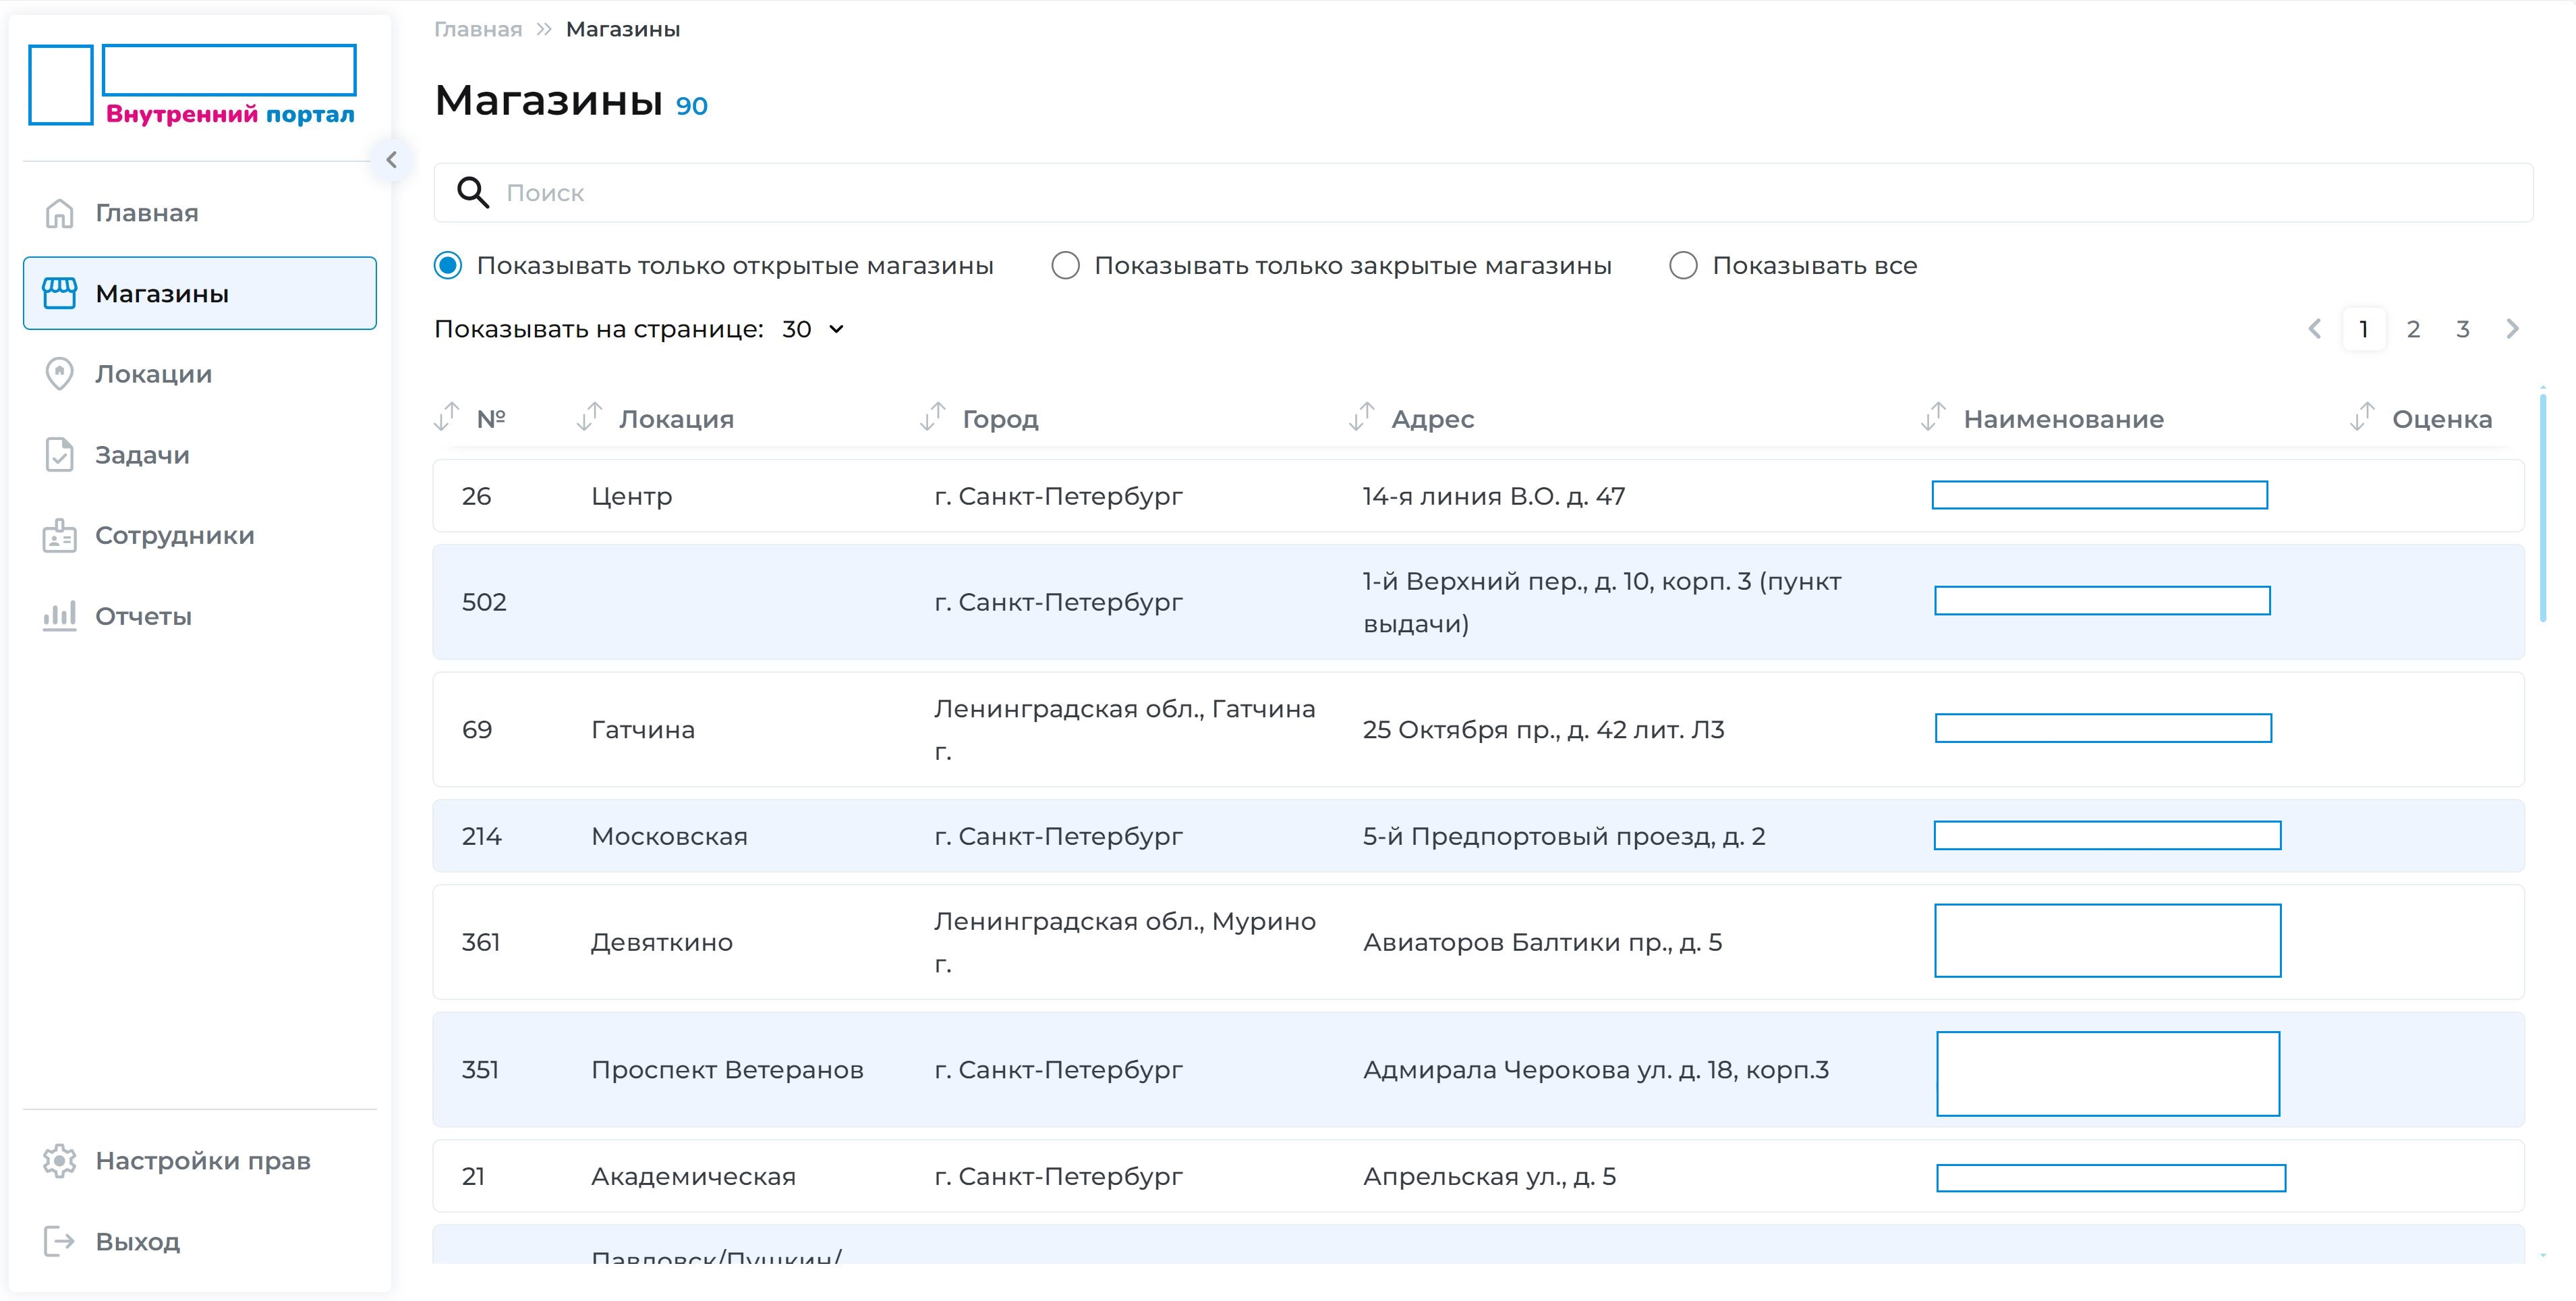The image size is (2576, 1301).
Task: Click the Поиск search input field
Action: [1483, 192]
